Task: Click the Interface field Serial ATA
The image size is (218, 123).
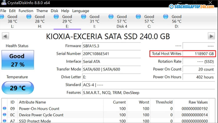Action: [x=112, y=62]
